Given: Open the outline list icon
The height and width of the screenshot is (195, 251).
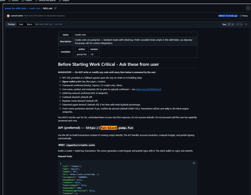Looking at the screenshot, I should point(246,24).
